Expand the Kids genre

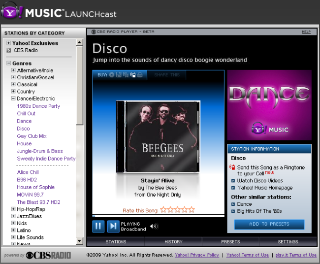(x=13, y=223)
